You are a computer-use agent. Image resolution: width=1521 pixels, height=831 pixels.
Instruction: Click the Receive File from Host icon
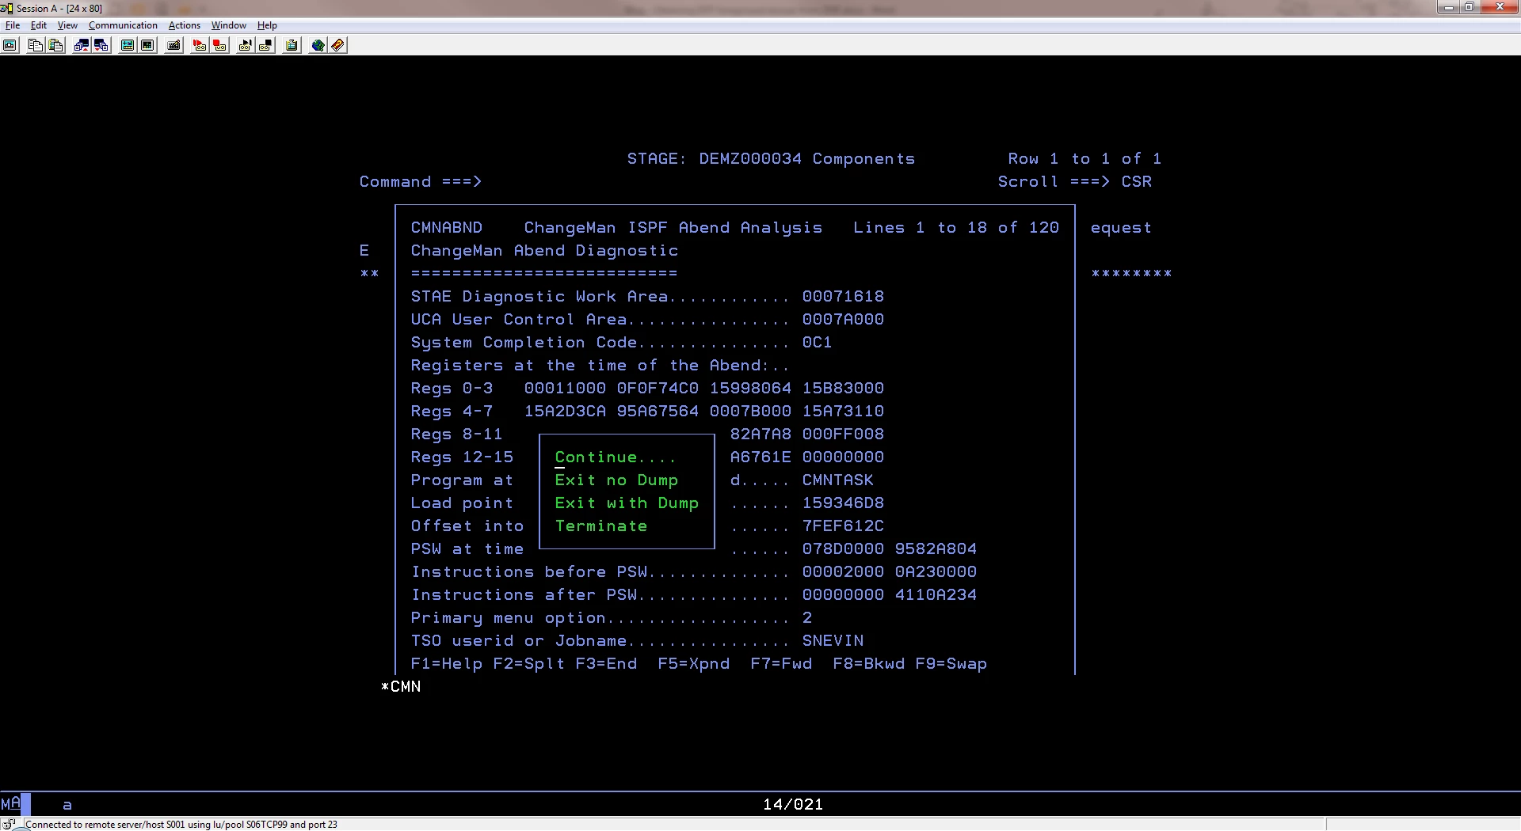[101, 45]
